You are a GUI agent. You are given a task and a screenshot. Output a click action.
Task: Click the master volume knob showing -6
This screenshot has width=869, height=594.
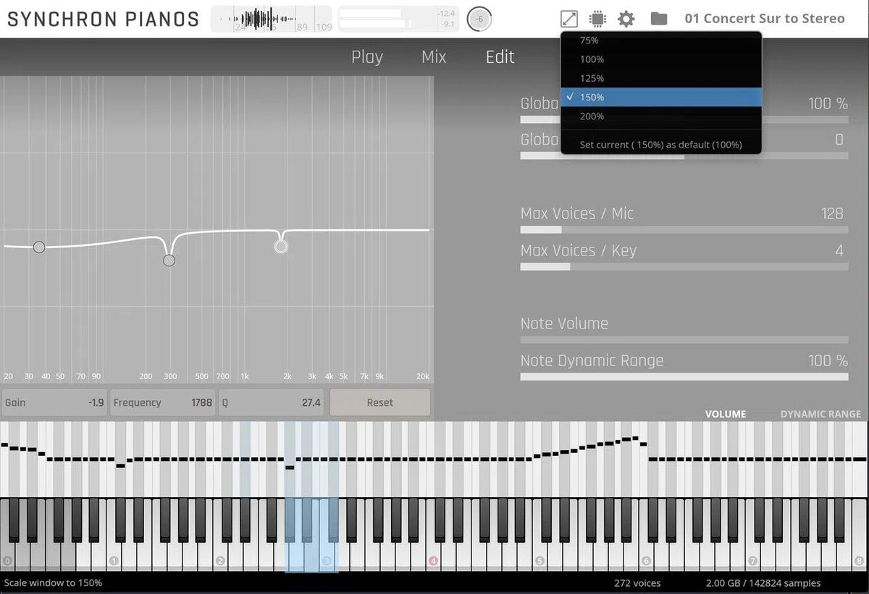(x=479, y=18)
